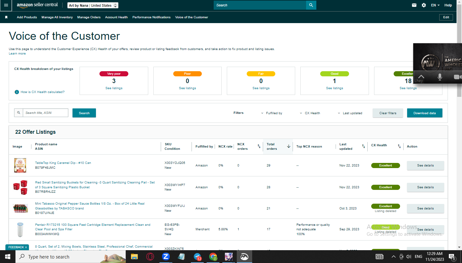Open File Explorer from the taskbar
Image resolution: width=462 pixels, height=263 pixels.
pos(134,257)
